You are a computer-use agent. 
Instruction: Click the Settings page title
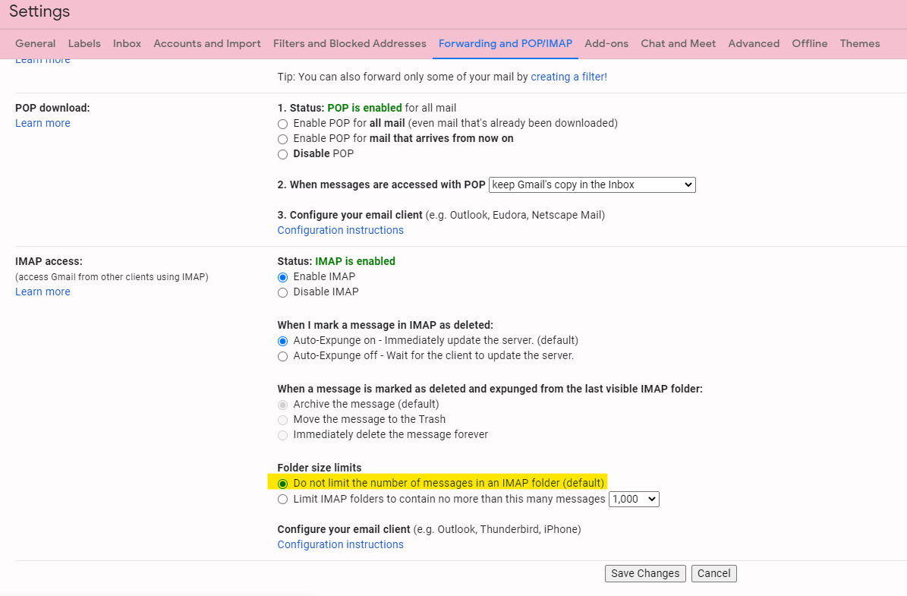pyautogui.click(x=39, y=11)
